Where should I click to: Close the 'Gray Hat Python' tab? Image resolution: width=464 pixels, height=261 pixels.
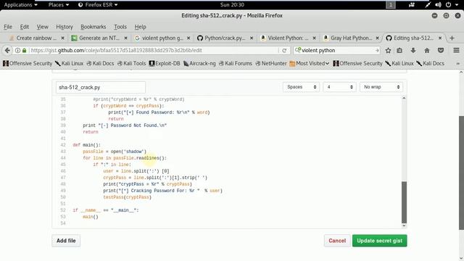[377, 38]
